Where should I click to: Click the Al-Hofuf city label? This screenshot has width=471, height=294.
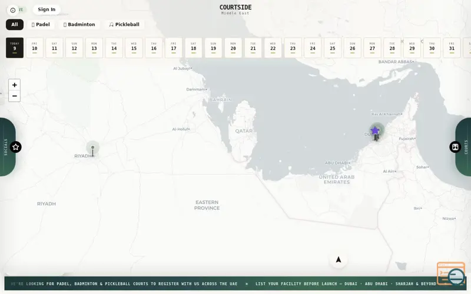[x=180, y=129]
